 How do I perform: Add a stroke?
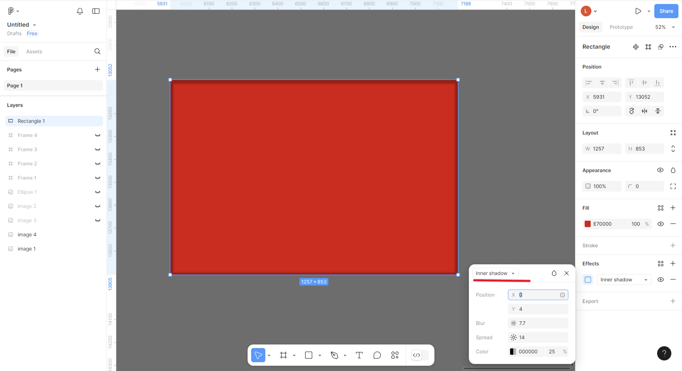click(673, 245)
